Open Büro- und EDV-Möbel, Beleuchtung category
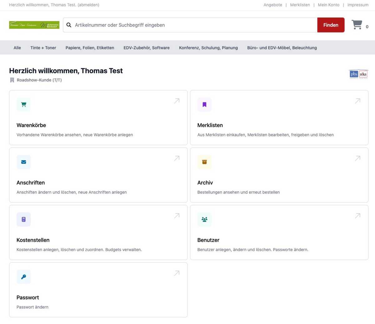375x324 pixels. 282,48
